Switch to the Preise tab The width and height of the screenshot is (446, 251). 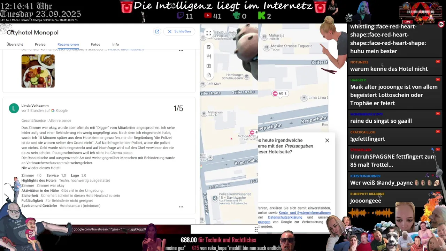pyautogui.click(x=40, y=44)
